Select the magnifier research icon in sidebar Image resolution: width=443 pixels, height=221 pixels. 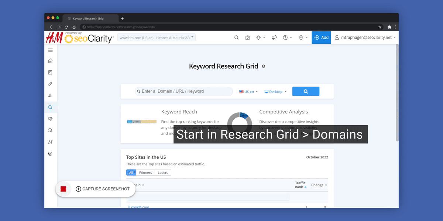coord(51,108)
